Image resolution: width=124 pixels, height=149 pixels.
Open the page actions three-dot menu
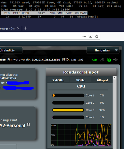click(84, 36)
